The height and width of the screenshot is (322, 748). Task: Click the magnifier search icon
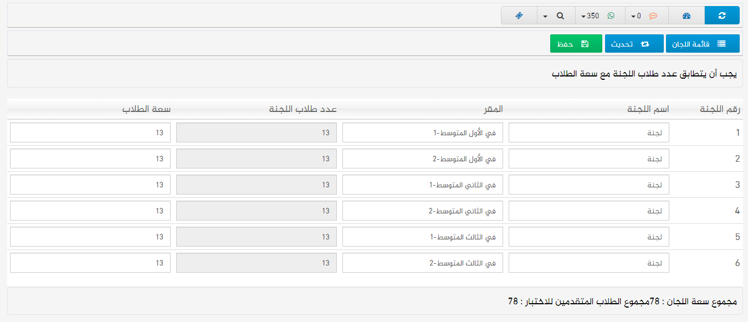(561, 16)
